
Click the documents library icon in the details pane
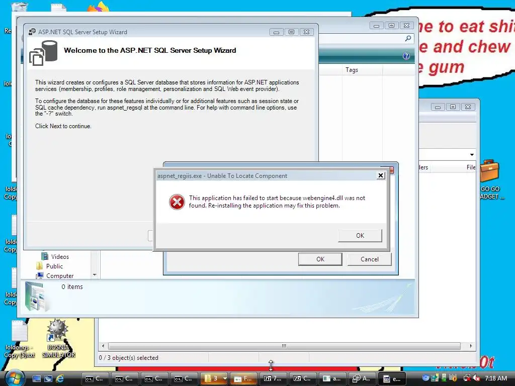coord(37,297)
